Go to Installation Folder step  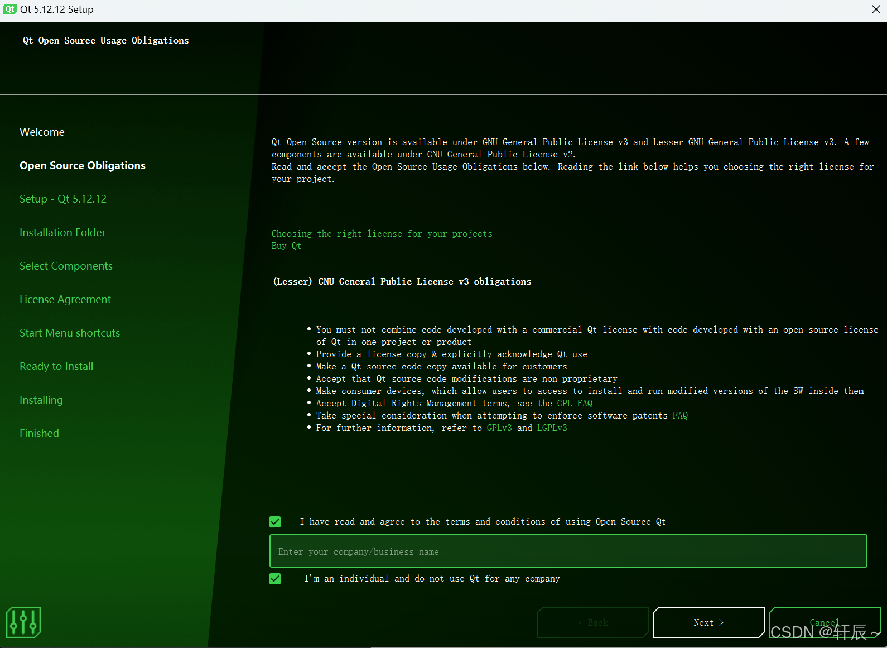coord(62,232)
